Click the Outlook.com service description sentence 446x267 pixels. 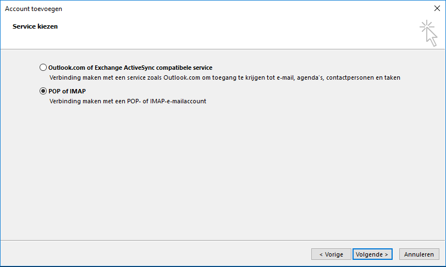[x=224, y=77]
